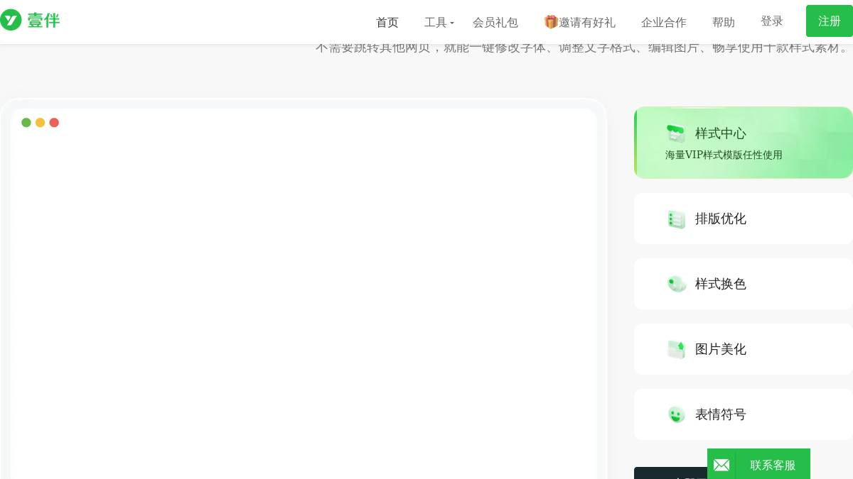Click the 联系客服 button
Screen dimensions: 853x479
(758, 464)
